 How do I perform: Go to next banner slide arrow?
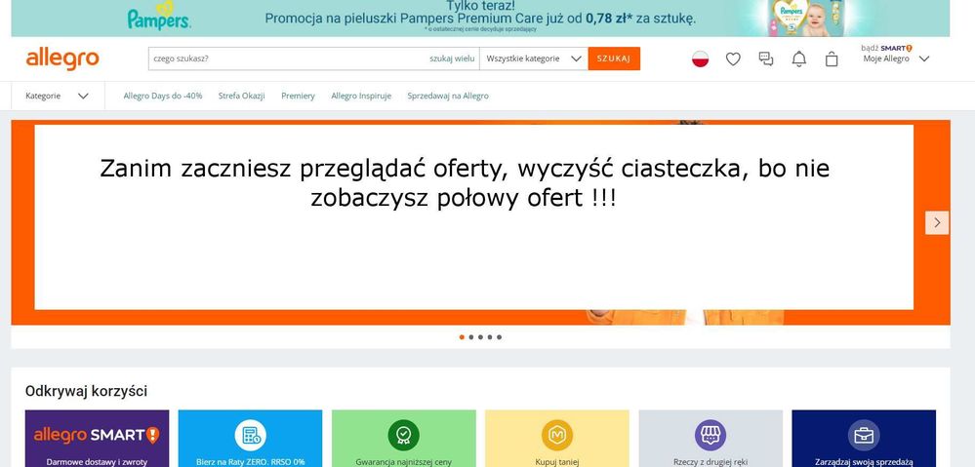coord(937,222)
